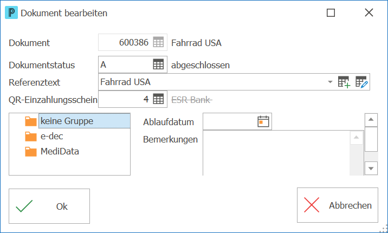Open the Dokumentstatus lookup grid icon

click(158, 64)
